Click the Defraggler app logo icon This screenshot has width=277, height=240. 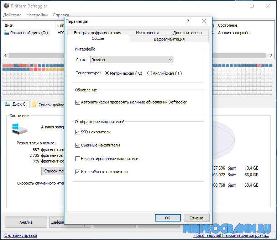pyautogui.click(x=6, y=6)
